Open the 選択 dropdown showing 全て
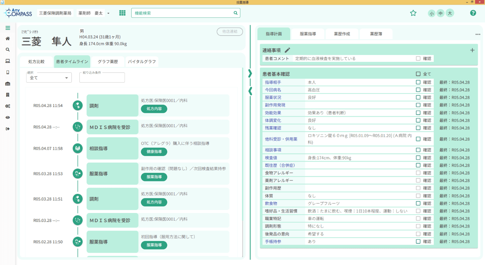 coord(49,78)
